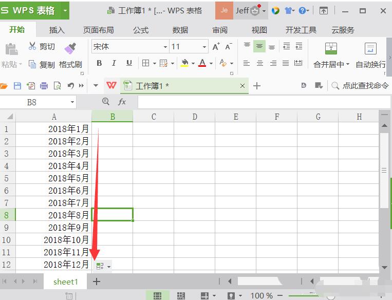Click the Format Painter brush icon
The height and width of the screenshot is (300, 392).
pyautogui.click(x=70, y=48)
